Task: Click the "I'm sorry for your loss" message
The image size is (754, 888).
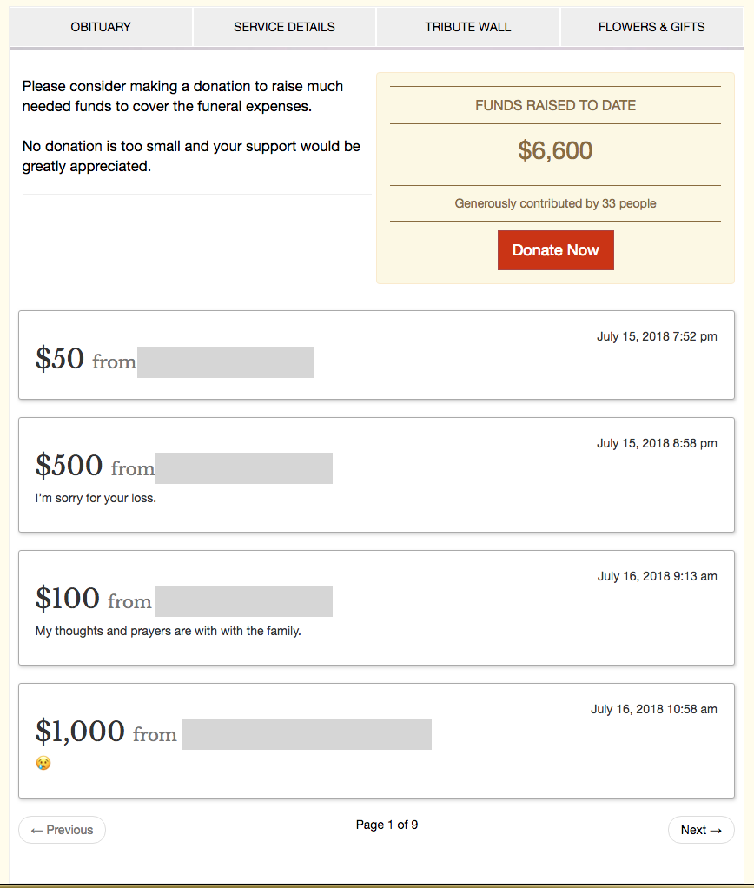Action: (96, 499)
